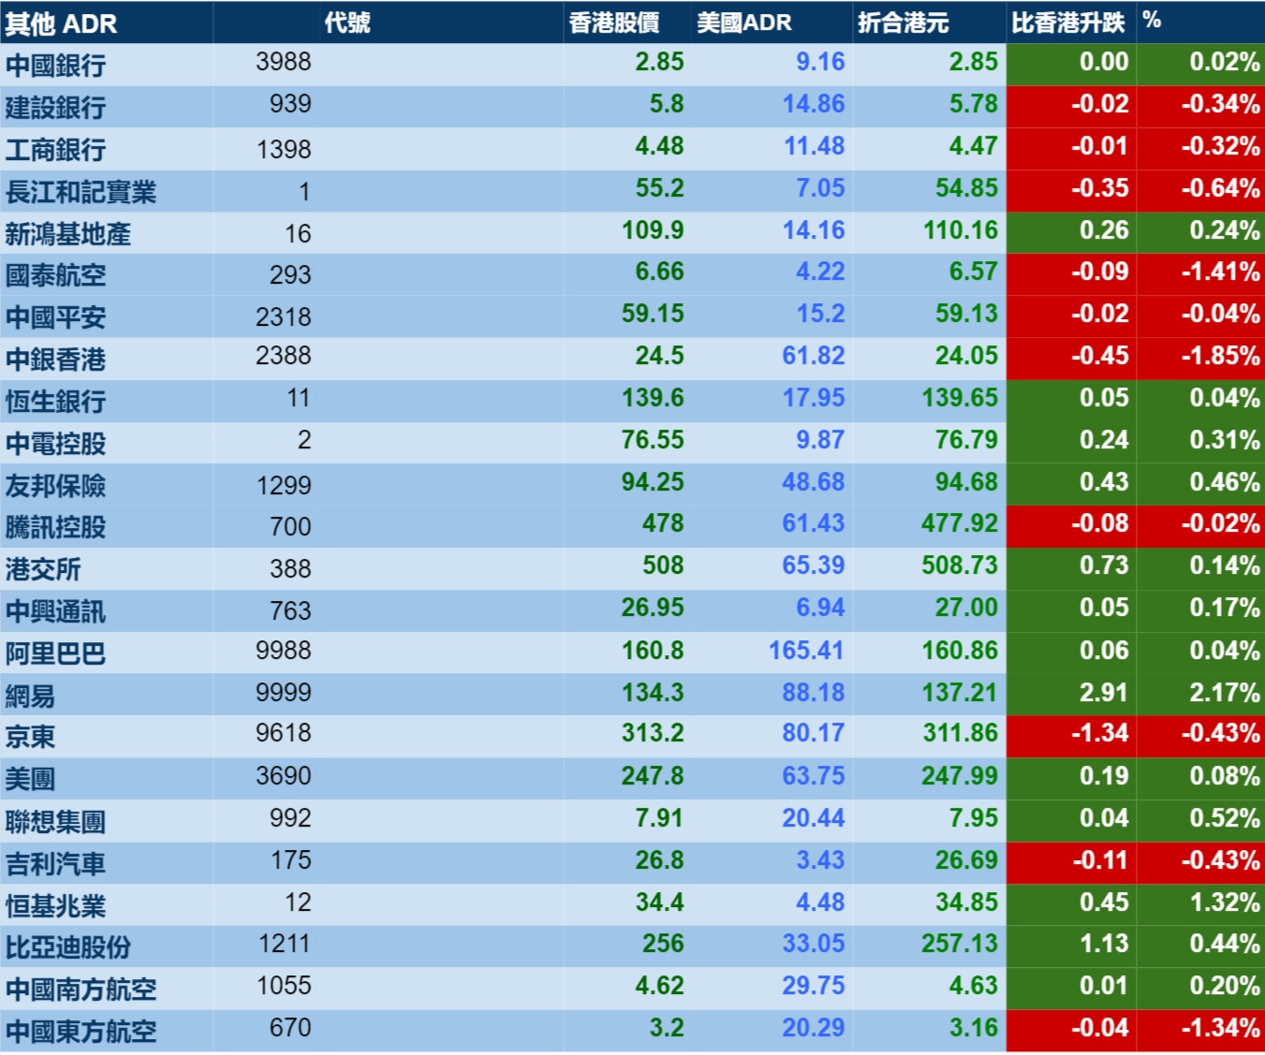
Task: Click the 香港股價 column header
Action: 614,22
